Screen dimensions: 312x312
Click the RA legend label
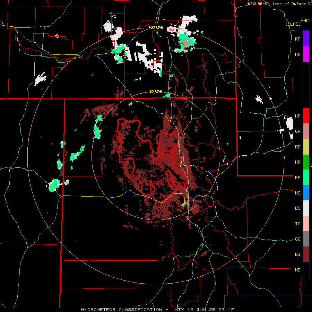(297, 178)
